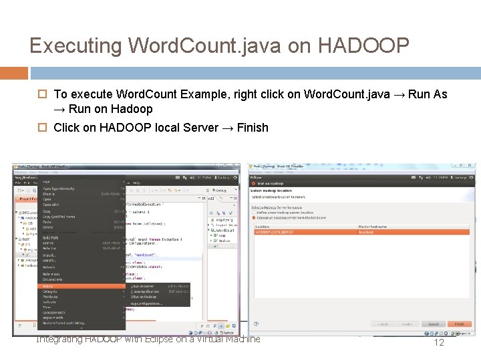481x361 pixels.
Task: Click network icon in Eclipse window's top panel
Action: pos(184,178)
